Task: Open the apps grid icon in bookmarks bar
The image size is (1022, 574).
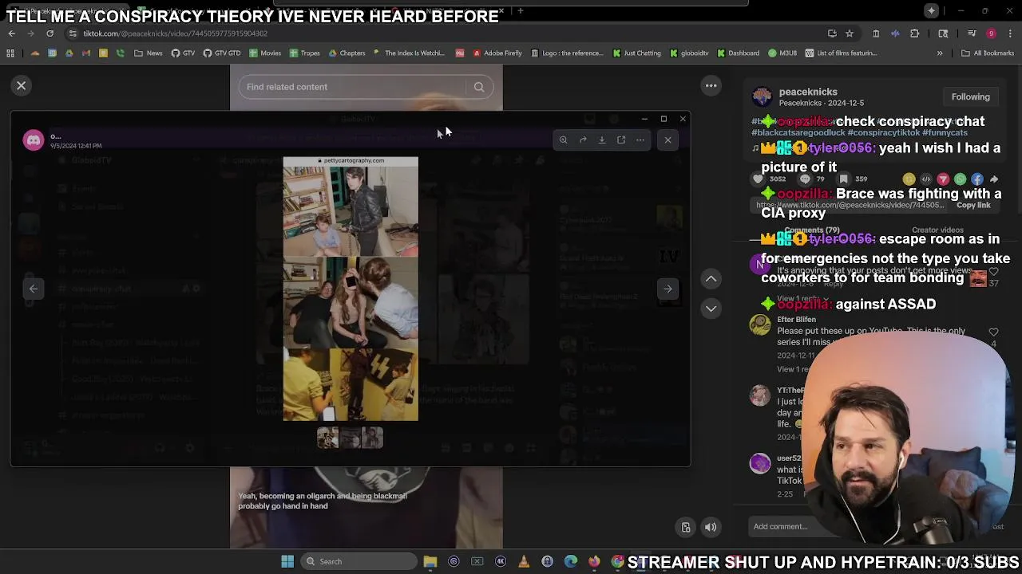Action: 10,53
